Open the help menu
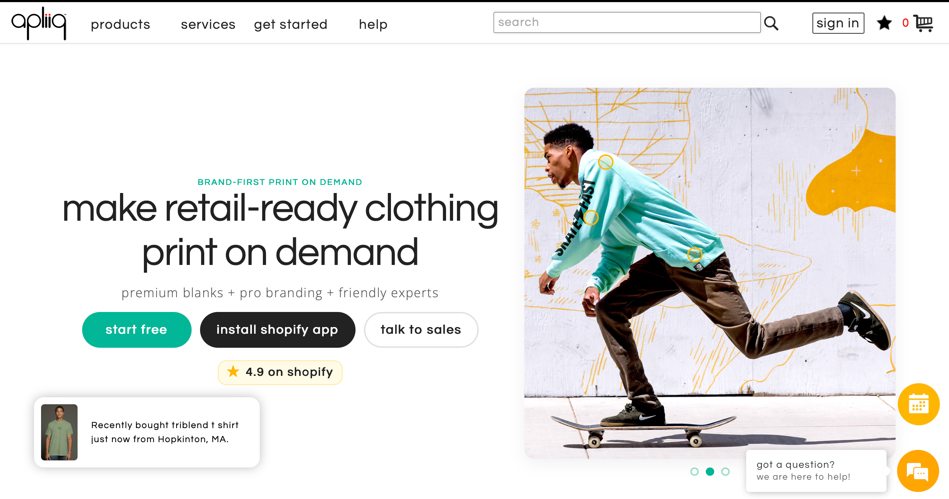949x499 pixels. point(373,24)
